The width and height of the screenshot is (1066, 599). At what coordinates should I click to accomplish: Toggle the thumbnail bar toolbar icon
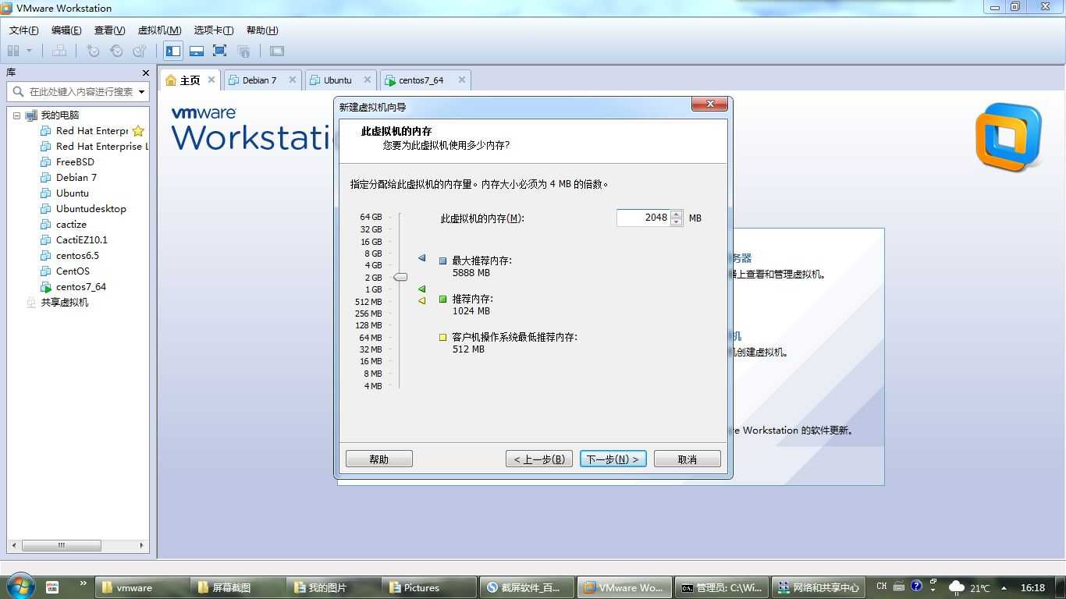point(197,51)
